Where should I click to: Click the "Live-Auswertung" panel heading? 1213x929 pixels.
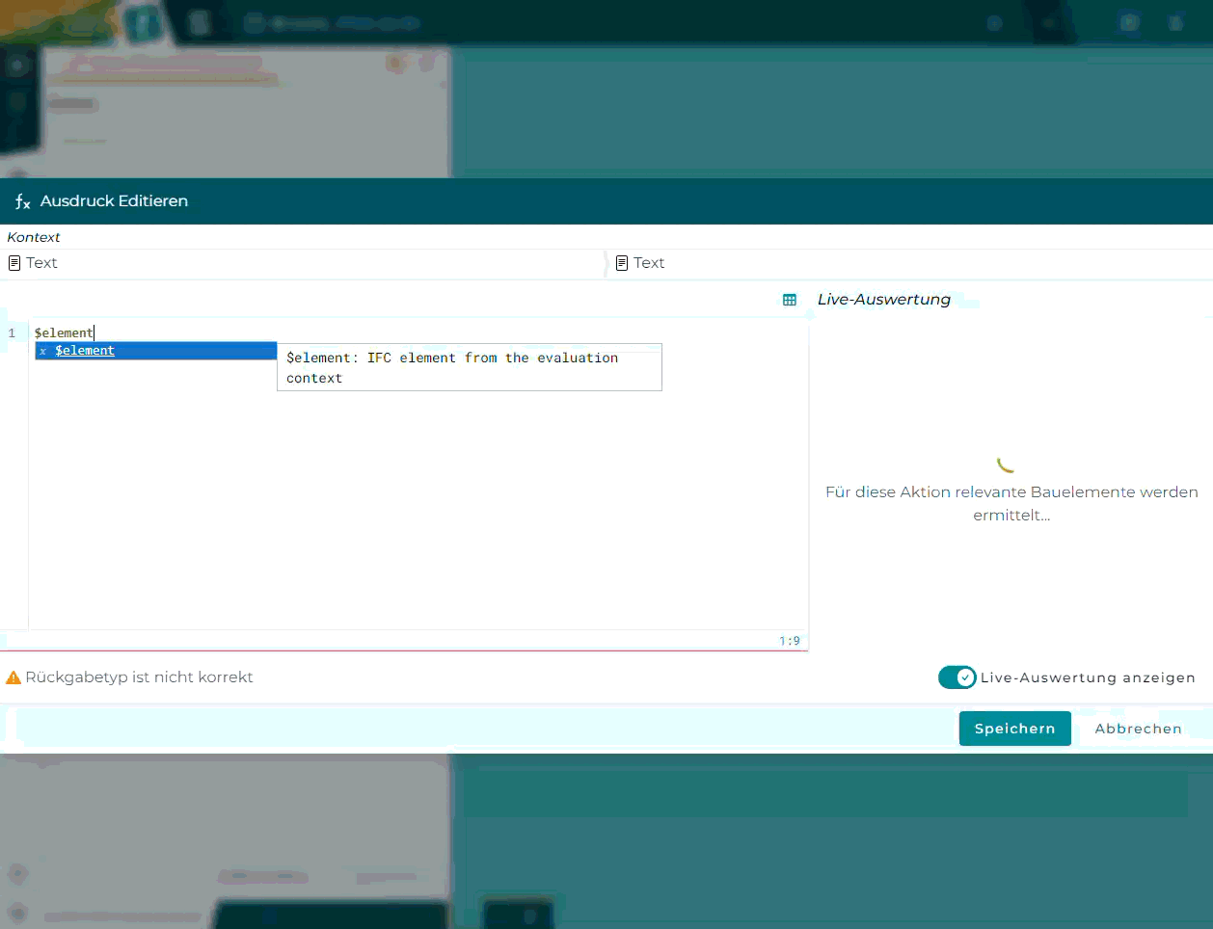coord(884,300)
